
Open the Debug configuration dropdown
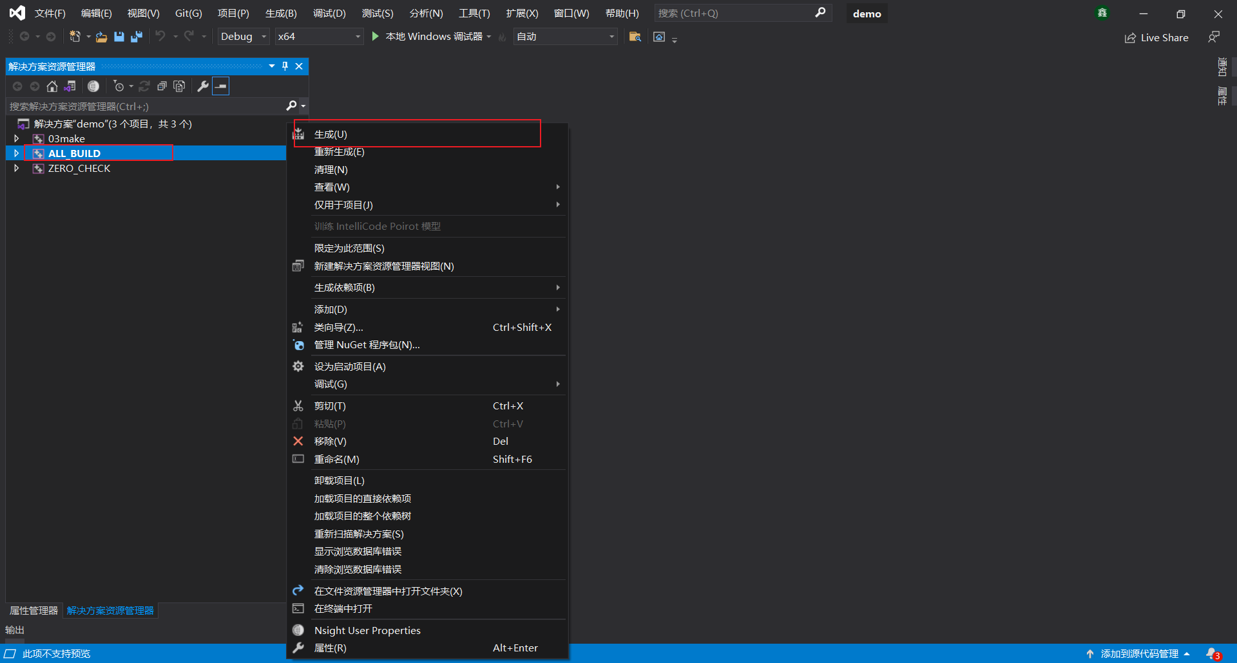[x=244, y=37]
